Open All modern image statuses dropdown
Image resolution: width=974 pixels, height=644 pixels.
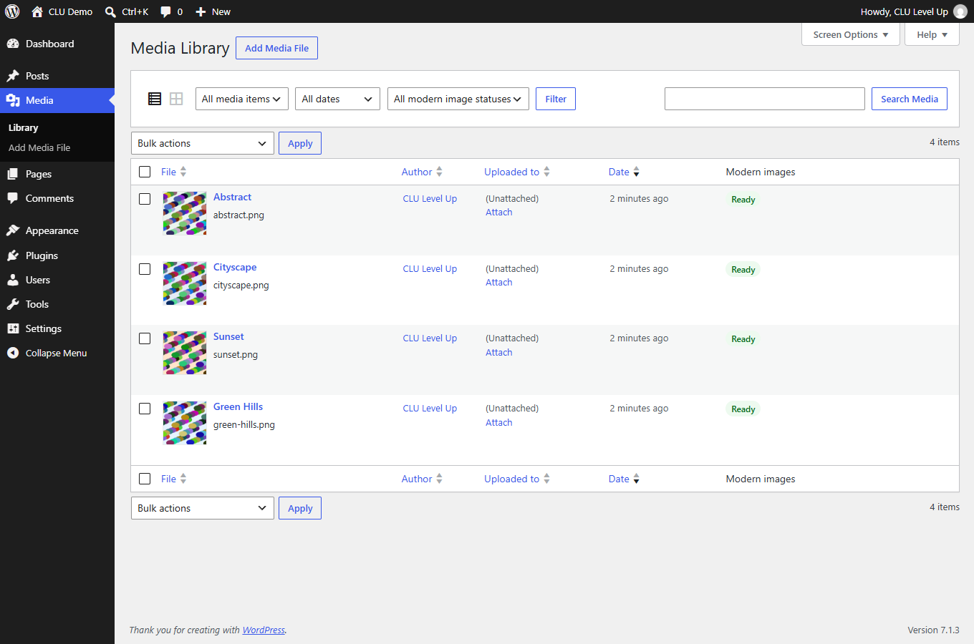tap(458, 99)
